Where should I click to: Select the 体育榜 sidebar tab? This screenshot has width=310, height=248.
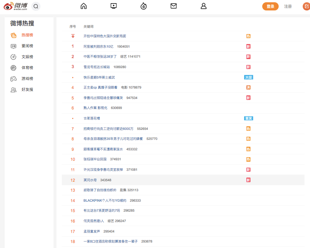(x=27, y=68)
